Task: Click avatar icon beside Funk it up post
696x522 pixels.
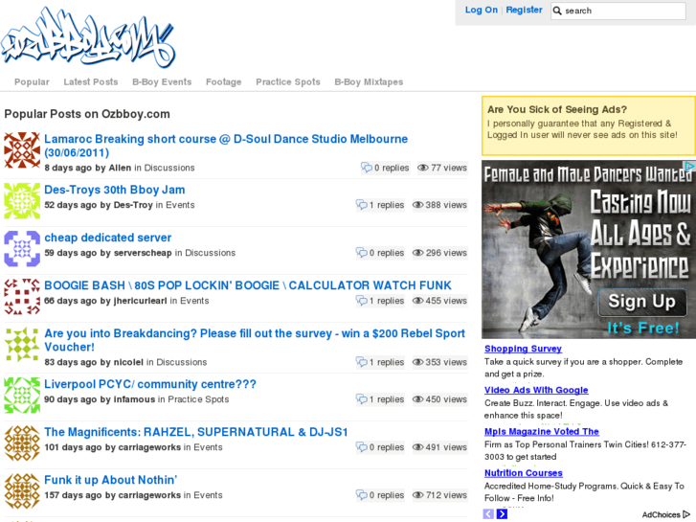Action: pos(22,491)
